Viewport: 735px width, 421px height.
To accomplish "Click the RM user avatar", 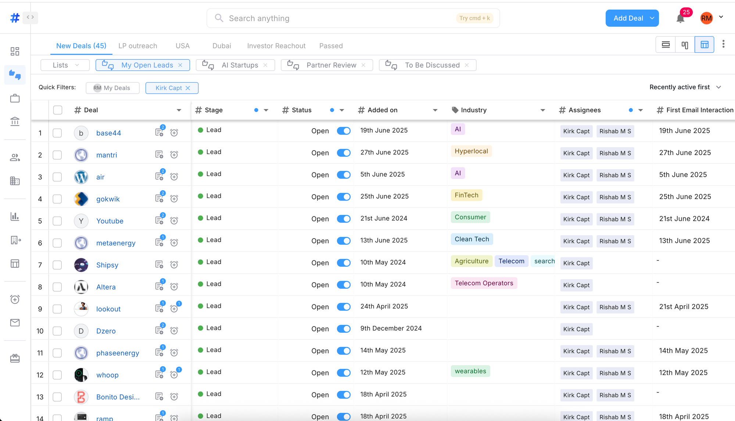I will [706, 18].
